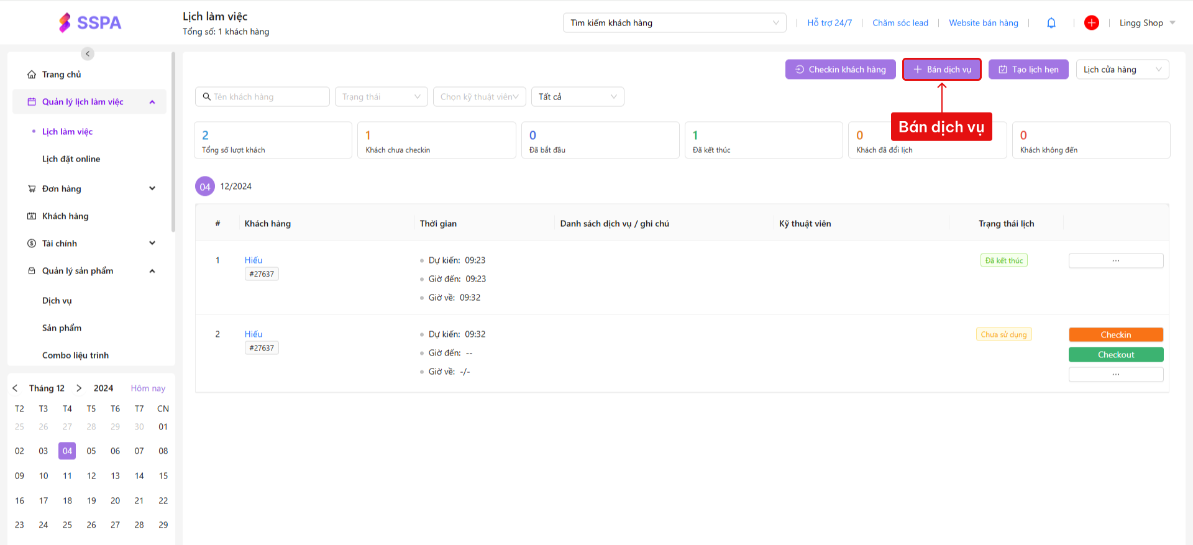Click the SSPA logo

click(x=90, y=23)
